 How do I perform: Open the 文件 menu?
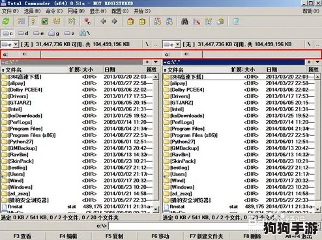click(10, 11)
